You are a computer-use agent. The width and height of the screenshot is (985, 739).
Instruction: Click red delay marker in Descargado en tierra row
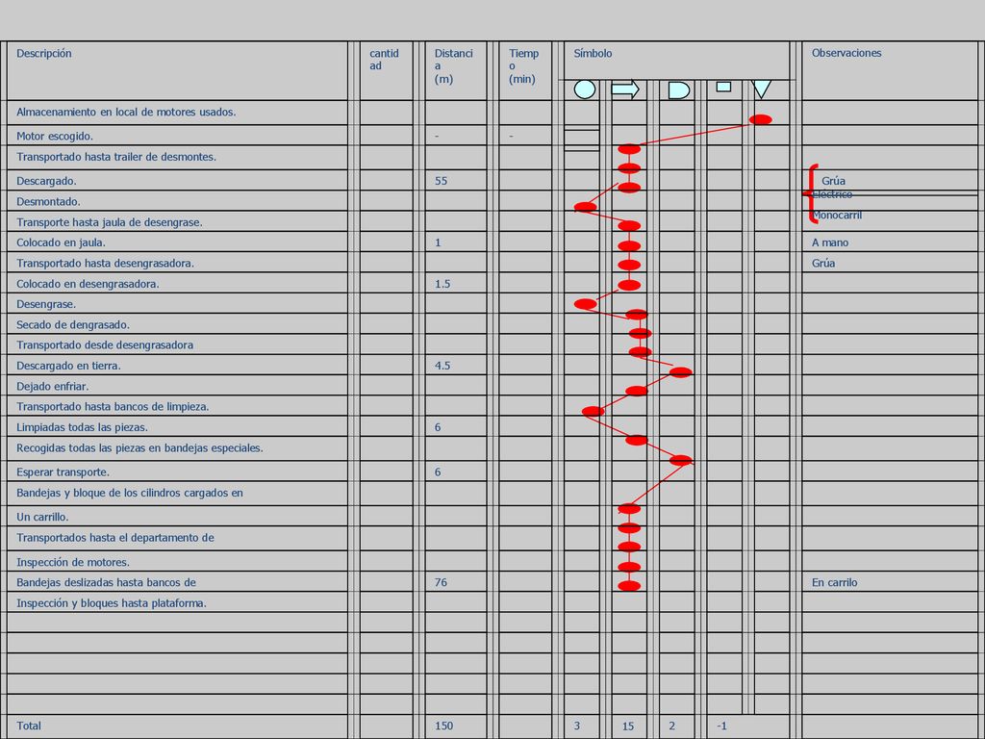click(x=680, y=372)
